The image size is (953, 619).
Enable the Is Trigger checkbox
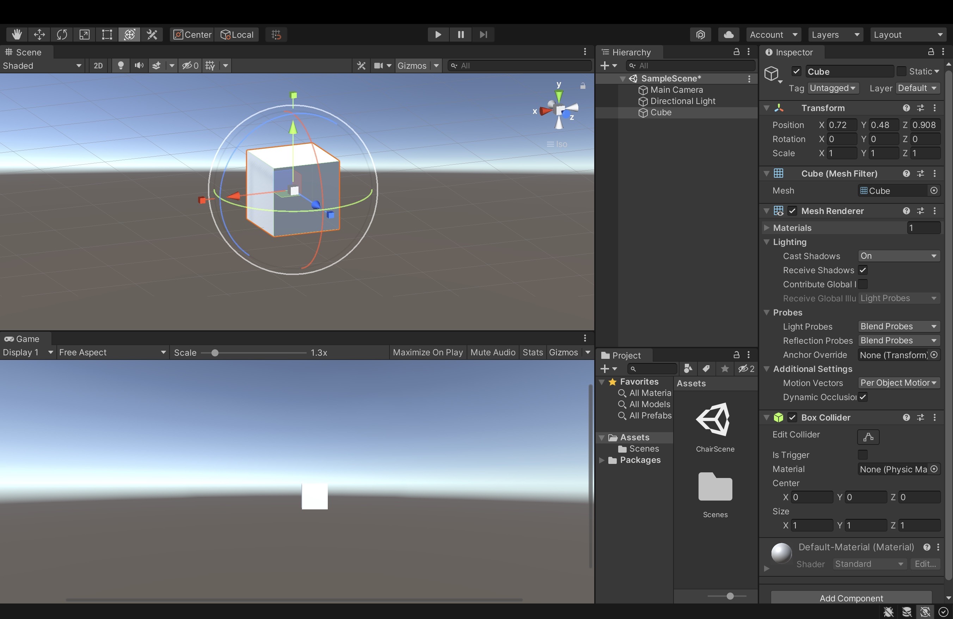[x=862, y=455]
